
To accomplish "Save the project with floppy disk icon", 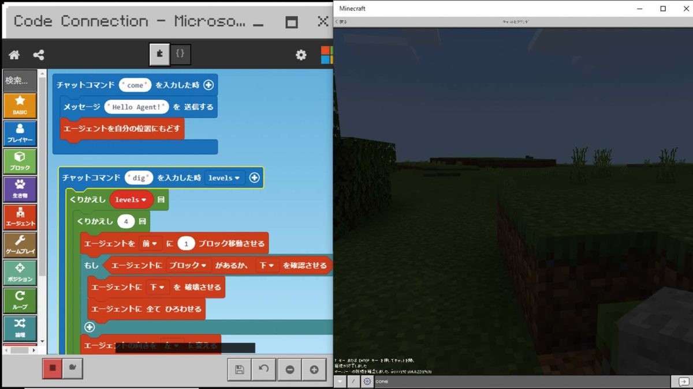I will point(239,369).
